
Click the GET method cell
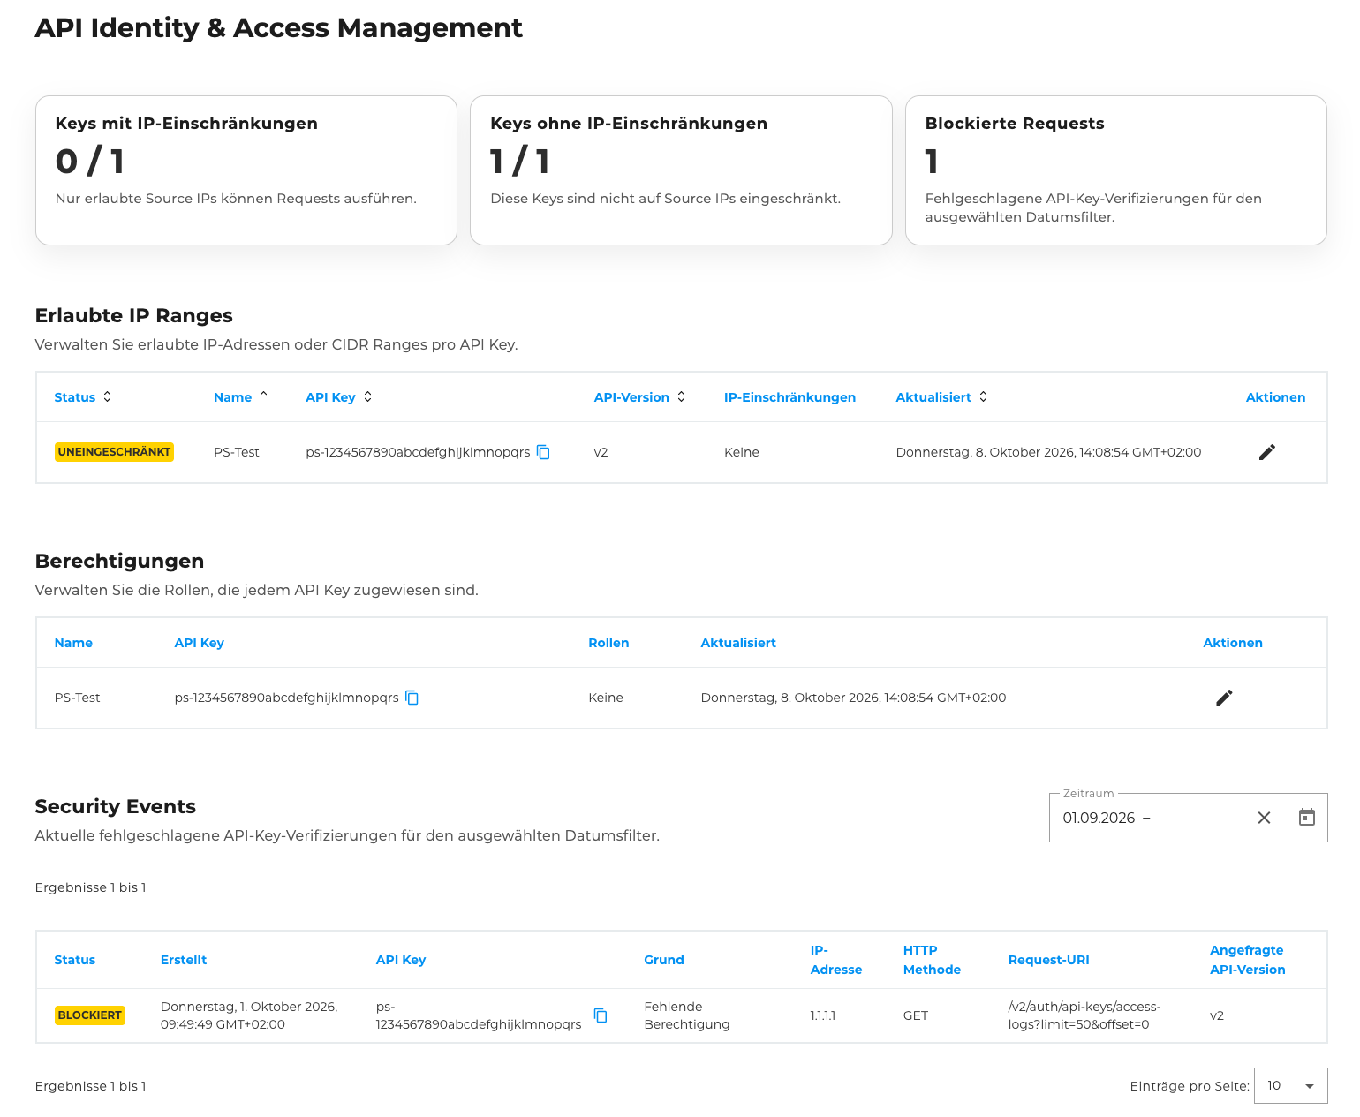coord(916,1015)
